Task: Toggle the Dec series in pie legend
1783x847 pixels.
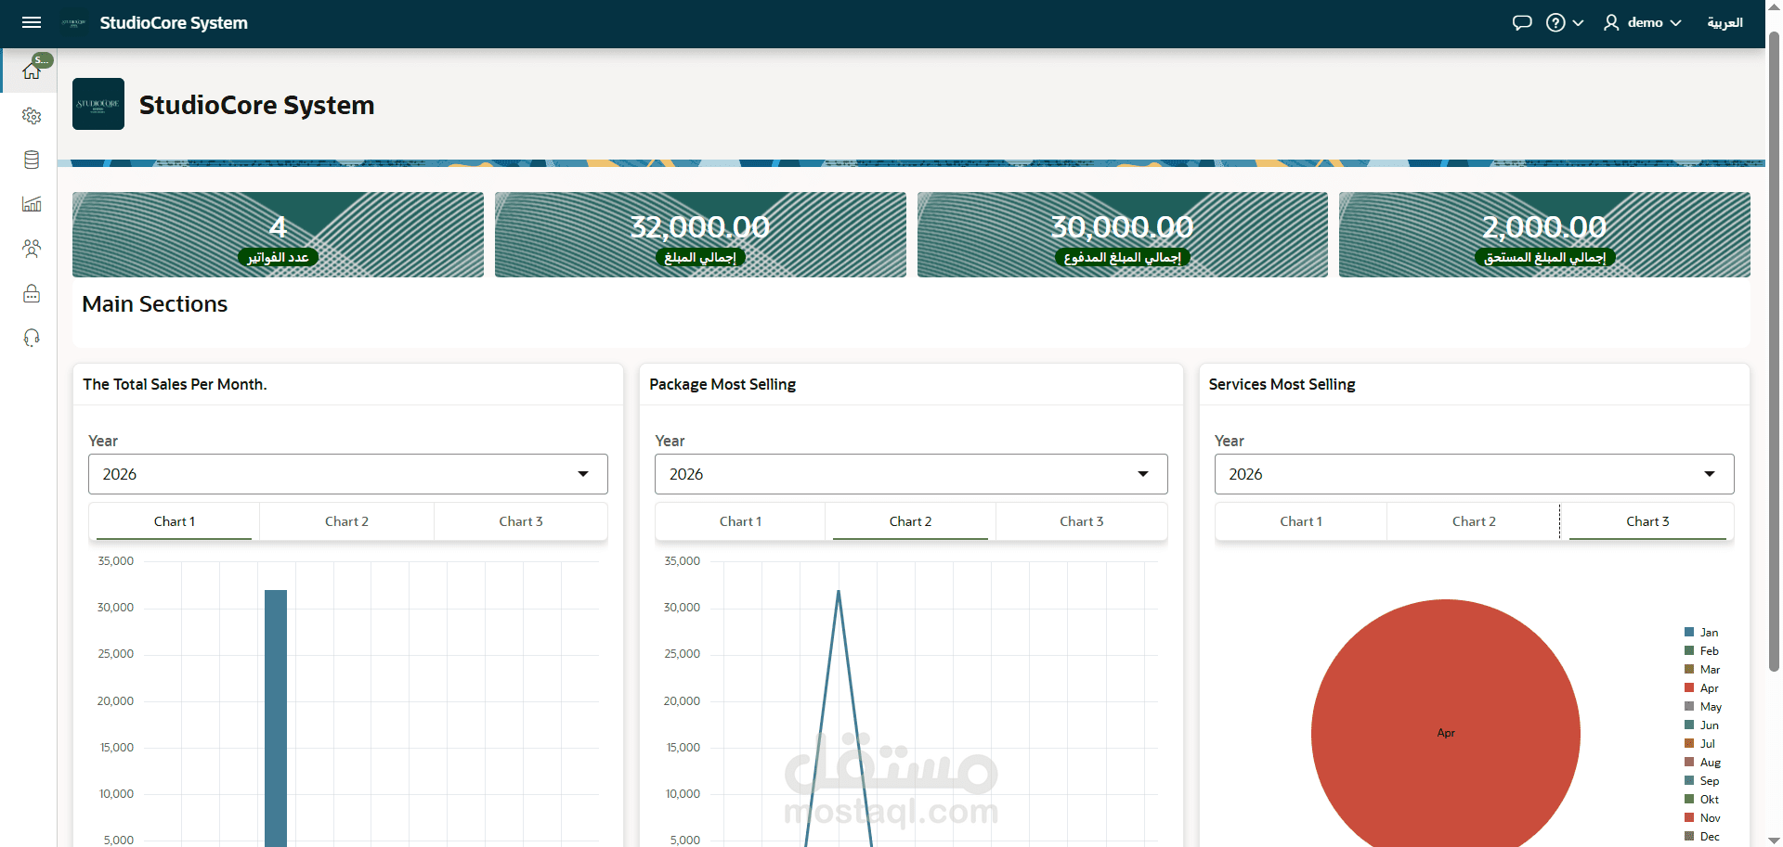Action: [1702, 837]
